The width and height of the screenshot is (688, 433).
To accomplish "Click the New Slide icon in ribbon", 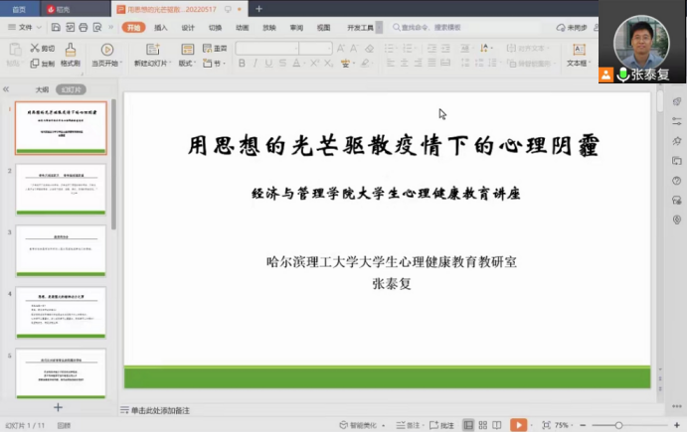I will coord(152,49).
